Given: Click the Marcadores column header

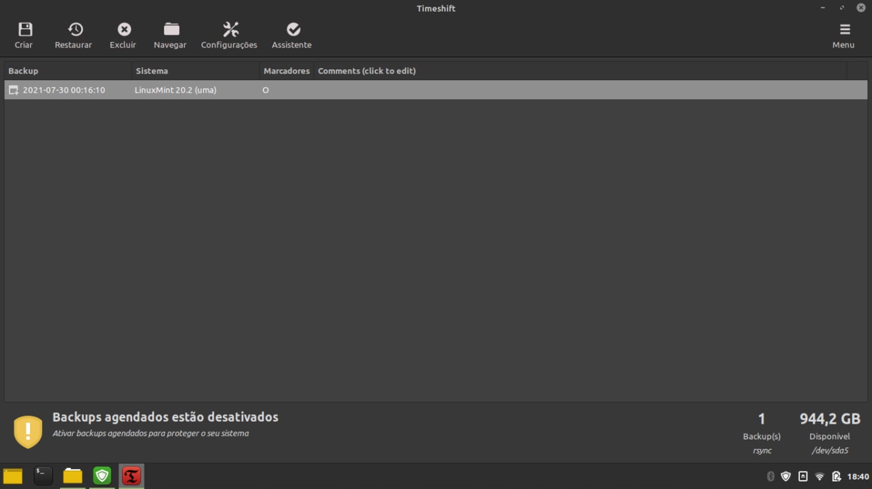Looking at the screenshot, I should coord(287,71).
